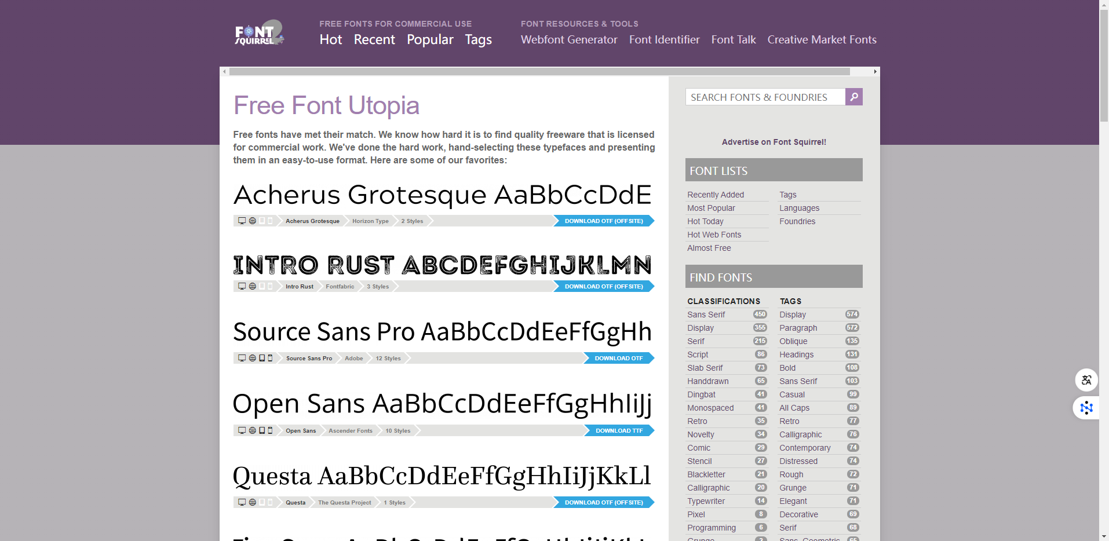Open the Tags menu in header
Image resolution: width=1109 pixels, height=541 pixels.
(478, 39)
